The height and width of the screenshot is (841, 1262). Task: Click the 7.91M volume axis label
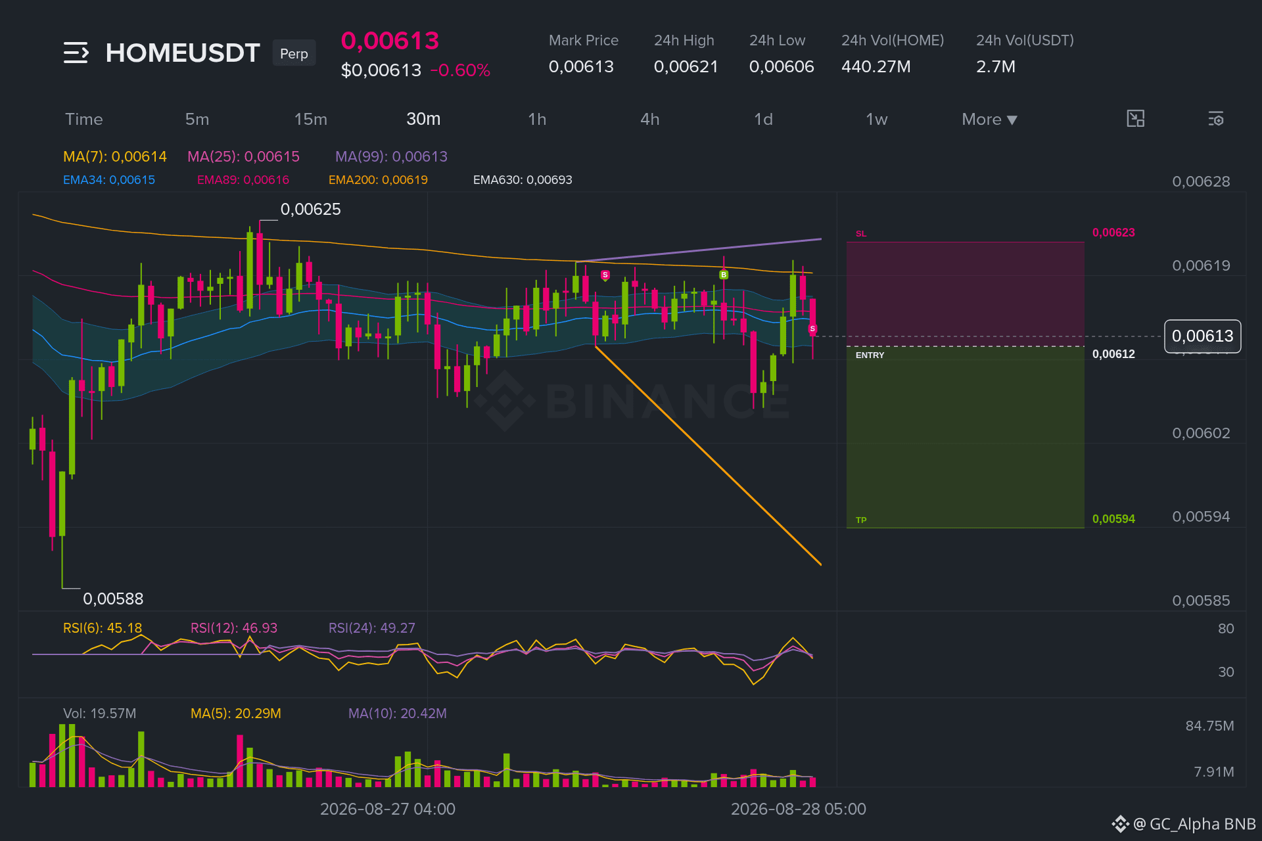[x=1213, y=772]
